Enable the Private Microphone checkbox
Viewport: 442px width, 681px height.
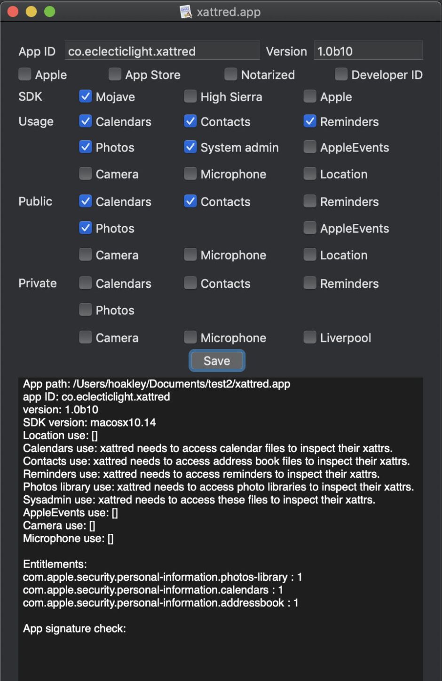click(x=190, y=338)
